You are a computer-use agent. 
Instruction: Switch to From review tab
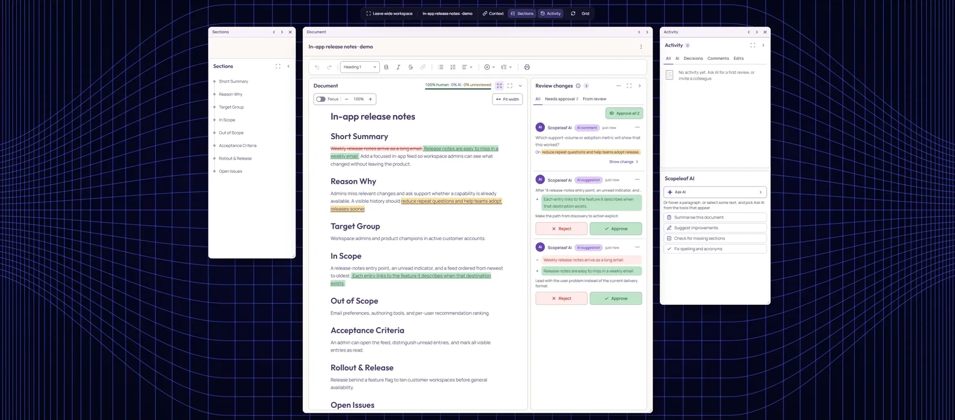click(594, 99)
